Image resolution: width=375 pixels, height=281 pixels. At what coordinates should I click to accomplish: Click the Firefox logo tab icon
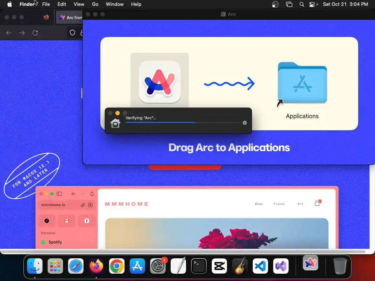point(46,17)
